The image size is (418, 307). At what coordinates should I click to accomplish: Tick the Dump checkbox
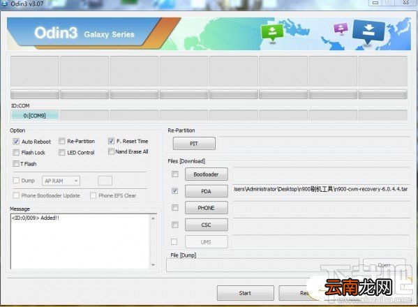pyautogui.click(x=16, y=181)
